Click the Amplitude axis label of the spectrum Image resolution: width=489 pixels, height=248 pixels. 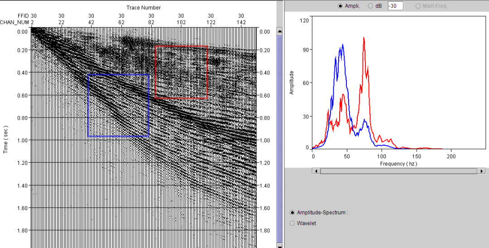[292, 83]
